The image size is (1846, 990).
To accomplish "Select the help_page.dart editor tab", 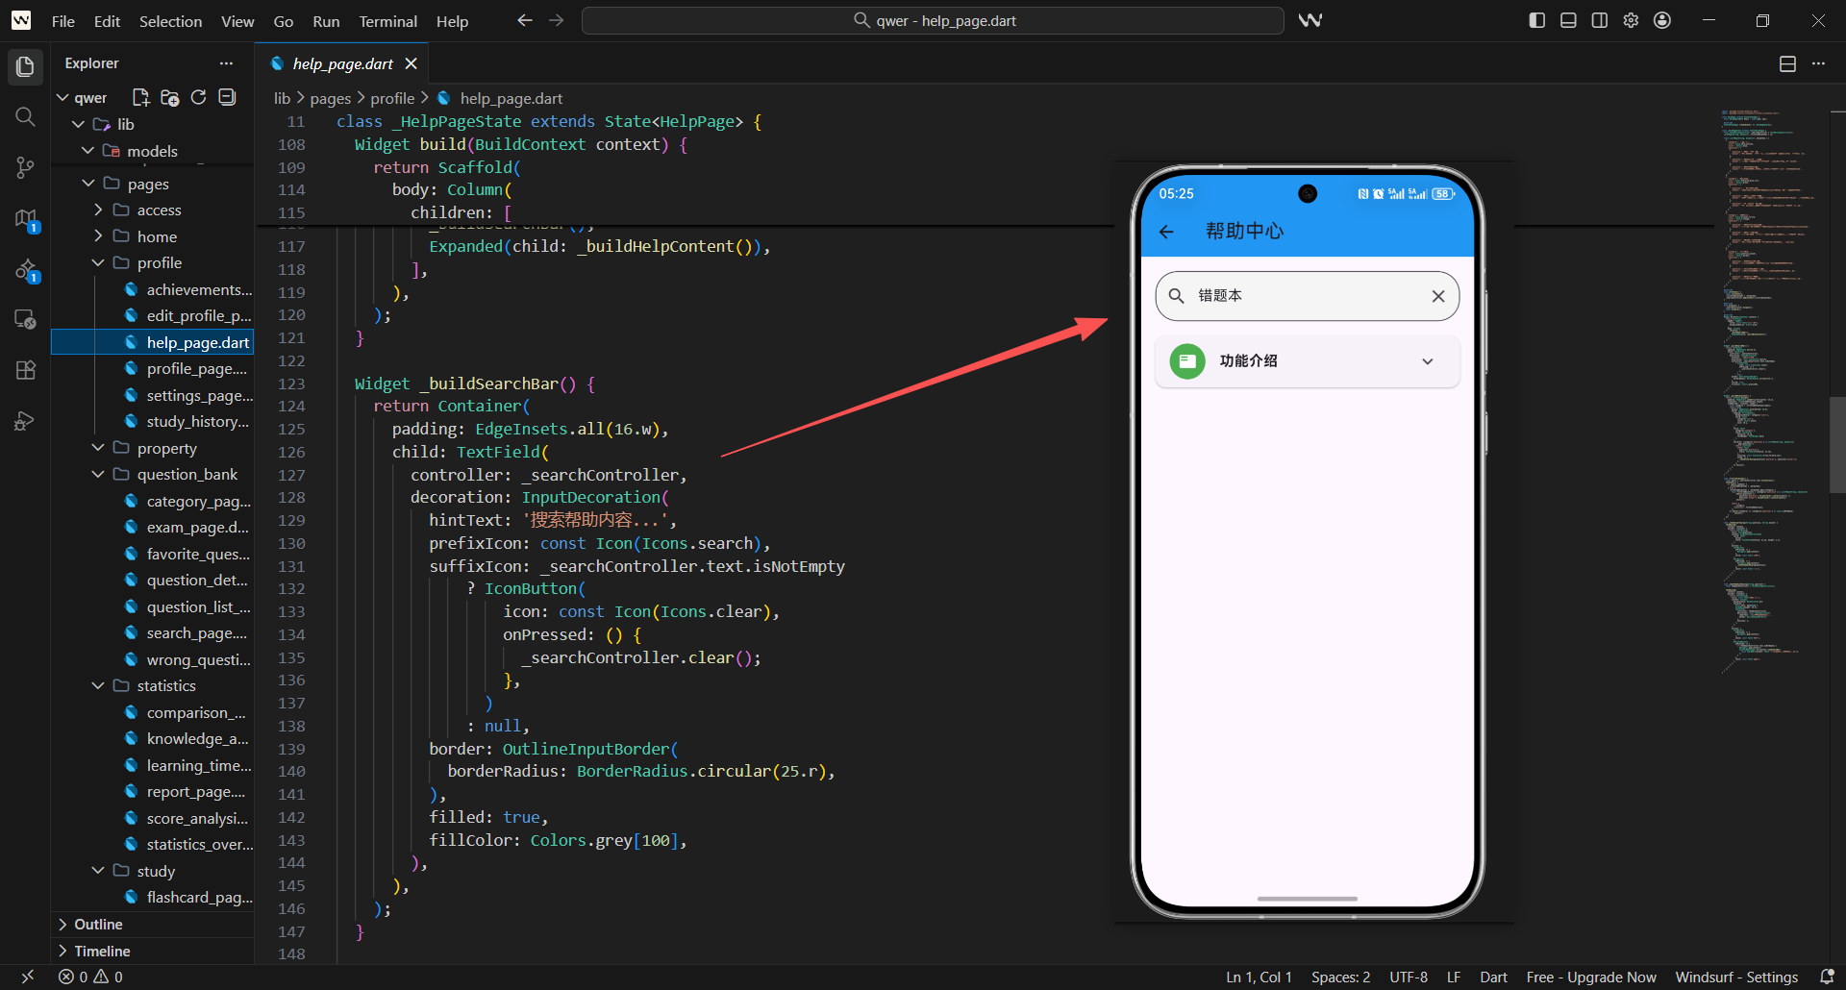I will click(342, 63).
